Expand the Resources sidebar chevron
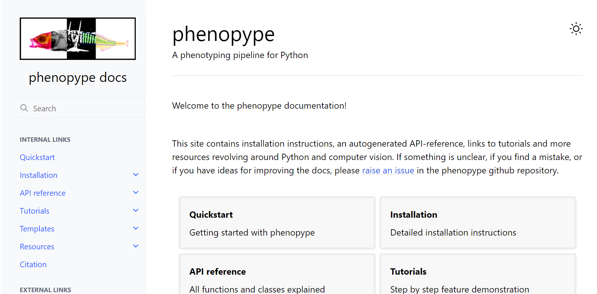 pyautogui.click(x=136, y=246)
